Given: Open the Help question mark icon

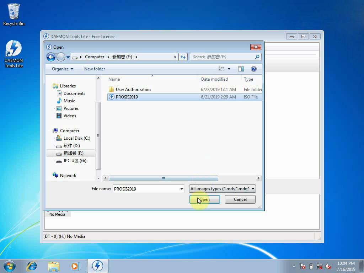Looking at the screenshot, I should click(253, 69).
